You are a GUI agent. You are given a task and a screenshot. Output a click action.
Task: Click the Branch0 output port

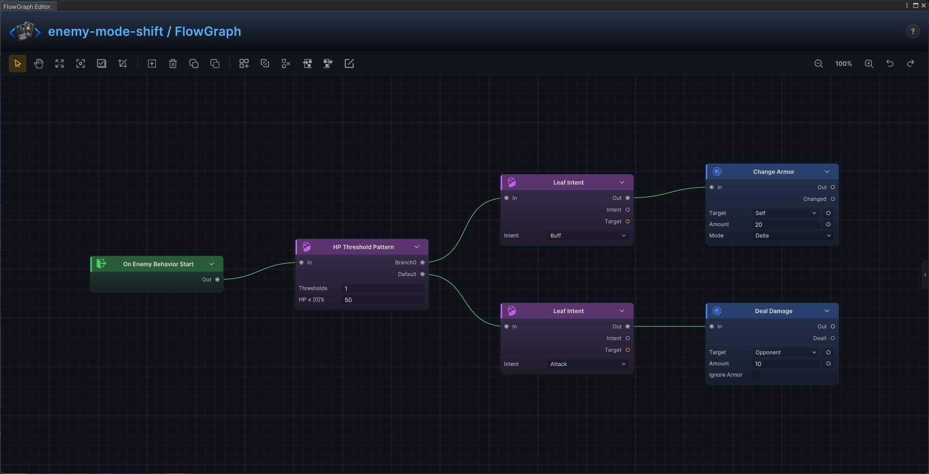pos(422,262)
